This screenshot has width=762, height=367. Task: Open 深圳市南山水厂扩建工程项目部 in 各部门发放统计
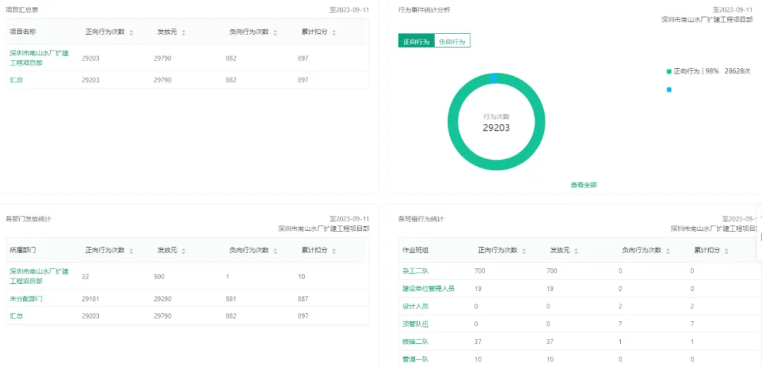coord(40,276)
